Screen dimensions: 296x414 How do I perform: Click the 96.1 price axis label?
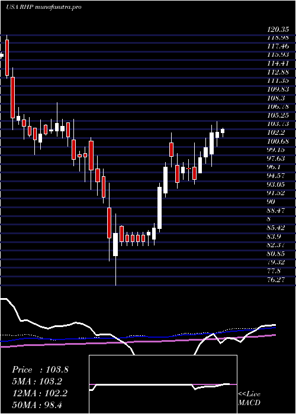[274, 167]
